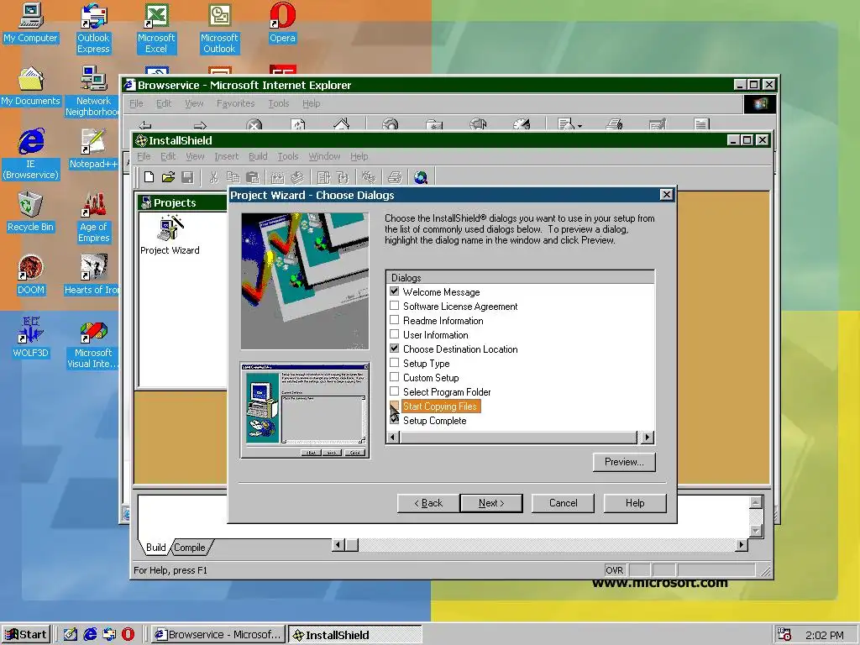Open the Favorites menu in Internet Explorer
Screen dimensions: 860x645
click(x=235, y=103)
